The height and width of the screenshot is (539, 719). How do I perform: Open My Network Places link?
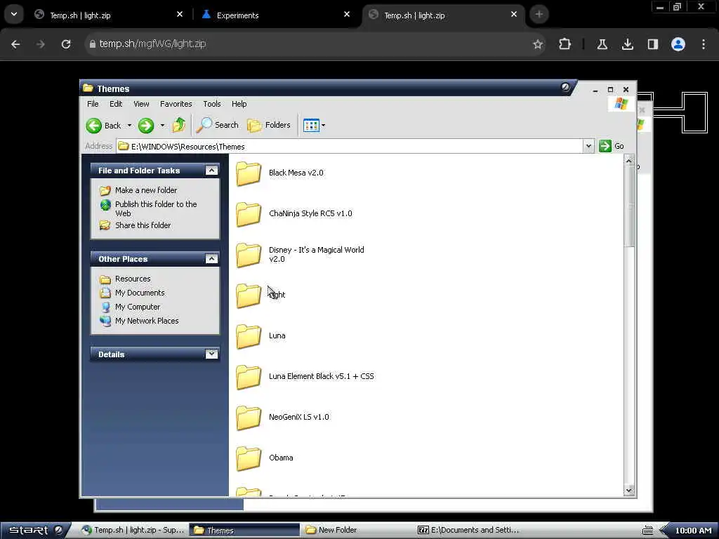(147, 321)
